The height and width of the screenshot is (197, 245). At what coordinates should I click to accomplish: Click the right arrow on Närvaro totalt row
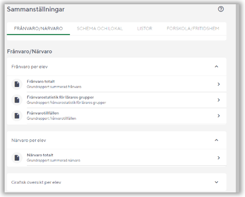[x=219, y=157]
